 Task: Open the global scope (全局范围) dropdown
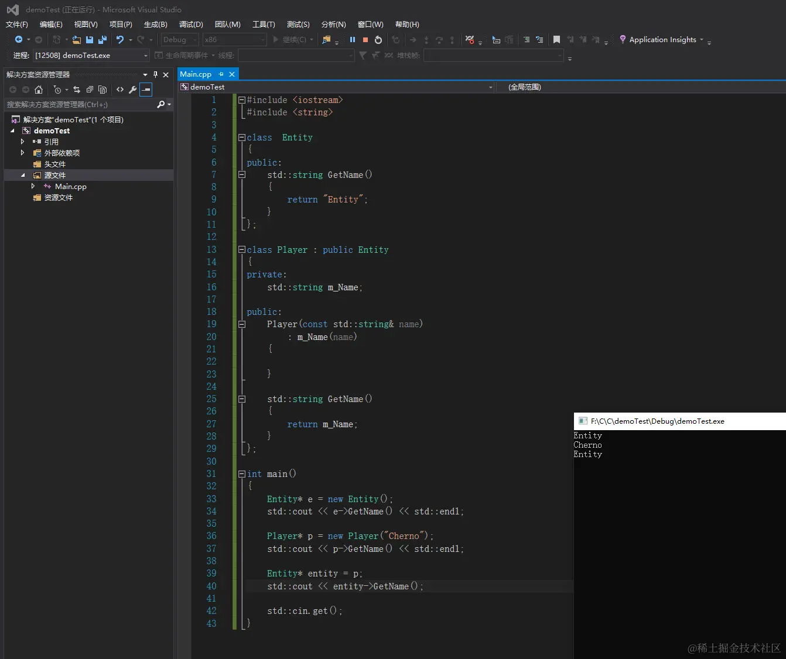(x=641, y=87)
